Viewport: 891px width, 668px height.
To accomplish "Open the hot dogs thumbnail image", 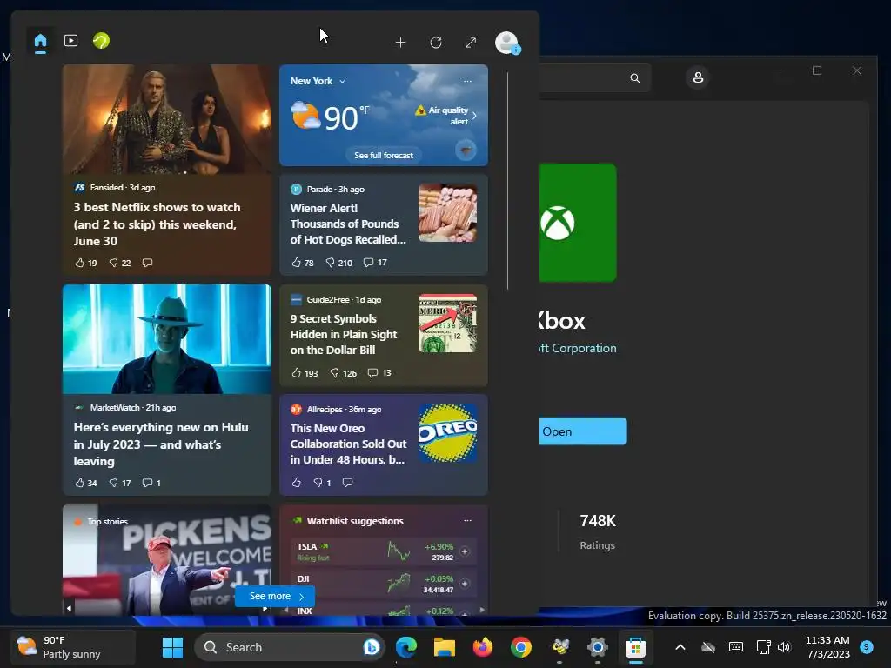I will coord(448,212).
